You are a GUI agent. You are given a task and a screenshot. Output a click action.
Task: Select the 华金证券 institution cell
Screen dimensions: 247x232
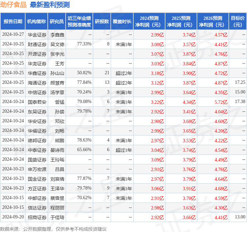pos(37,35)
